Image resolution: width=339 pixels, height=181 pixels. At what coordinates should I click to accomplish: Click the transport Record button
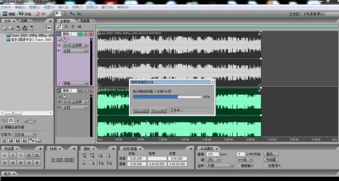(x=37, y=163)
